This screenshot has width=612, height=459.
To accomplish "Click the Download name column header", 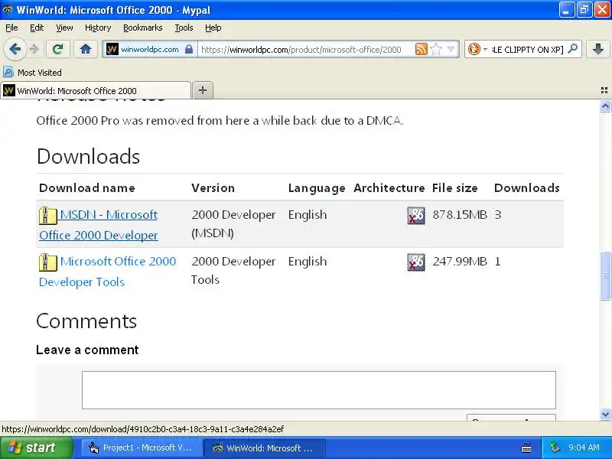I will (x=87, y=187).
